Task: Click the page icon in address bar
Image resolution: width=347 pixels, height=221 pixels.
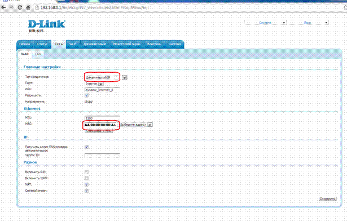Action: [x=37, y=7]
